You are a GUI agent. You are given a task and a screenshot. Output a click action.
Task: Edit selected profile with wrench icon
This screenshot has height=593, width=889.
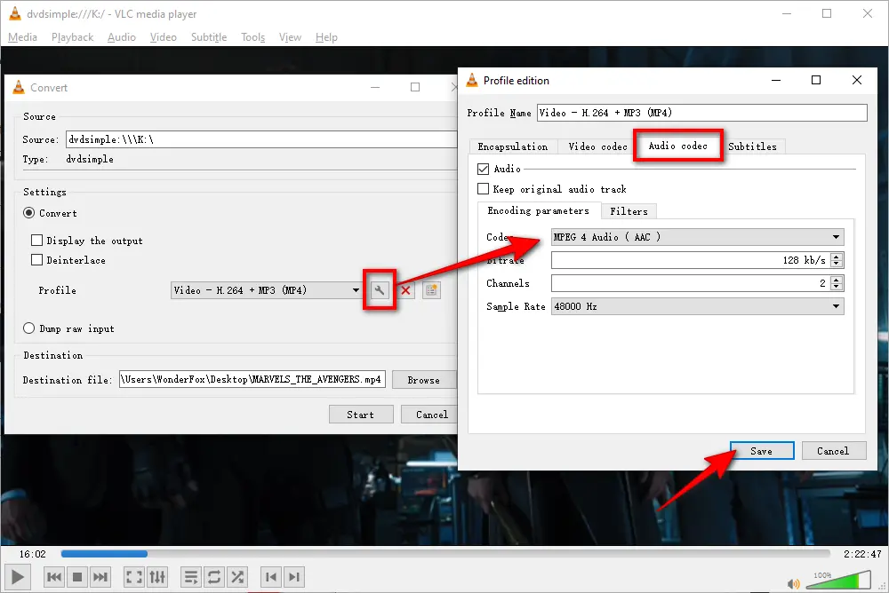coord(380,290)
